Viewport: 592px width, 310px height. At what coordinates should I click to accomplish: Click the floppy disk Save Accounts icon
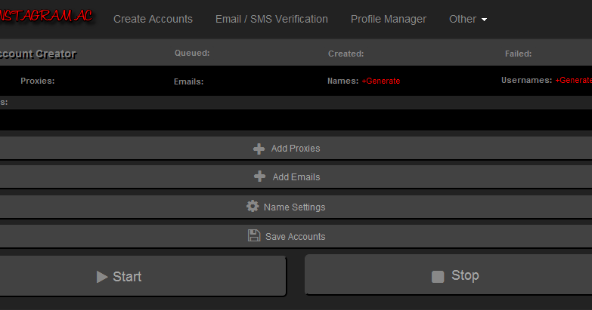coord(254,236)
